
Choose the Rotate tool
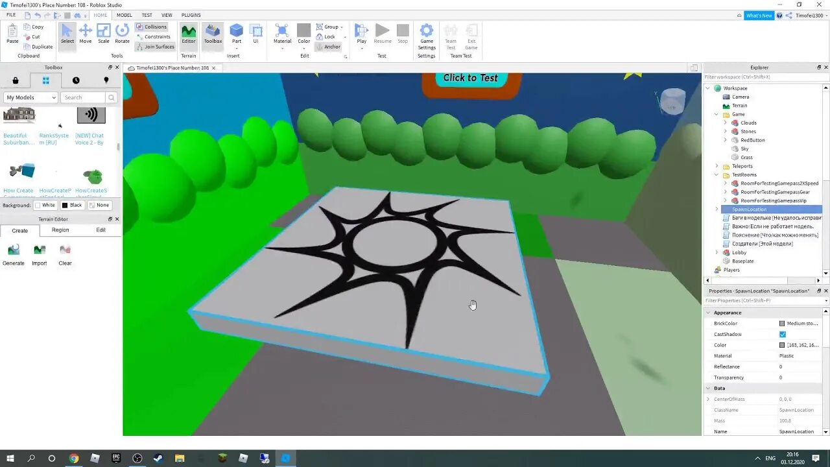coord(122,34)
